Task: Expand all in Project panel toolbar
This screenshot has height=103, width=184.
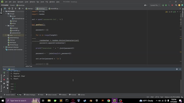Action: click(x=12, y=9)
